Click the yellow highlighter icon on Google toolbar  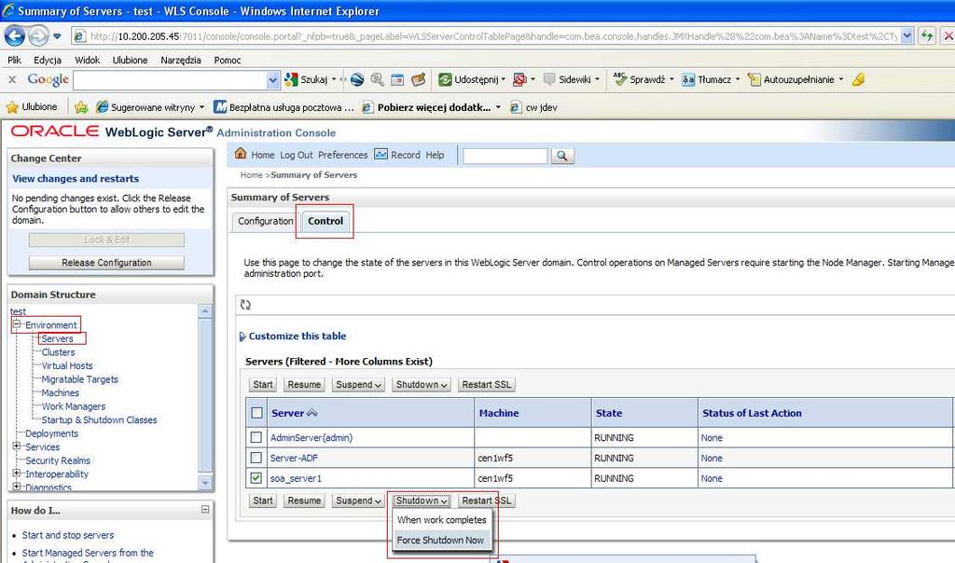(859, 80)
